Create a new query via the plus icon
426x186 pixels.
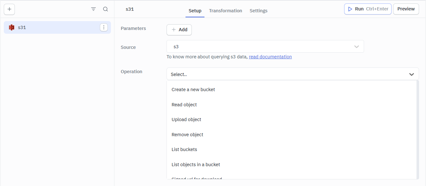[9, 9]
